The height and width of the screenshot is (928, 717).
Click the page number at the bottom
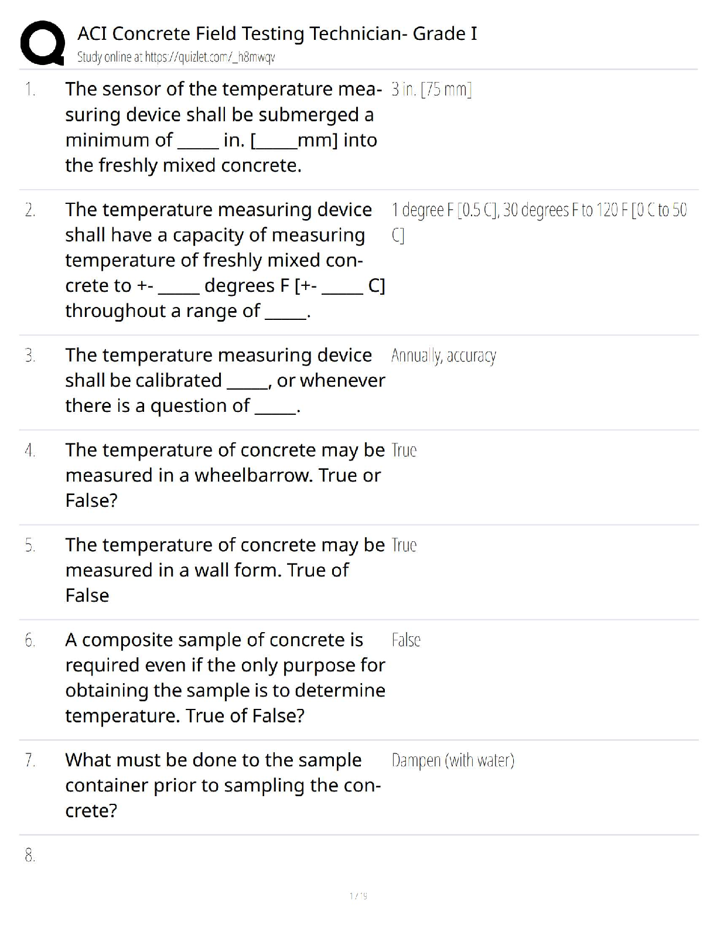(358, 896)
